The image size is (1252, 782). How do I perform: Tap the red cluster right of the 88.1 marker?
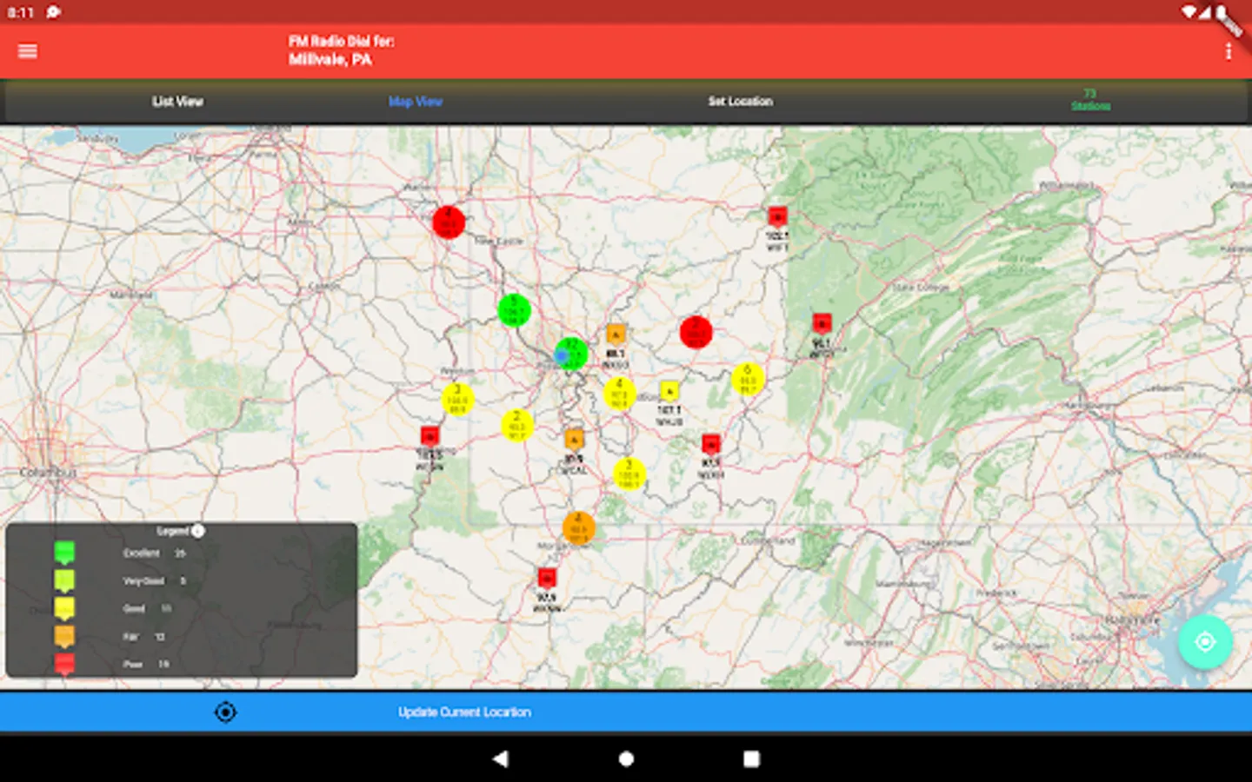point(696,332)
